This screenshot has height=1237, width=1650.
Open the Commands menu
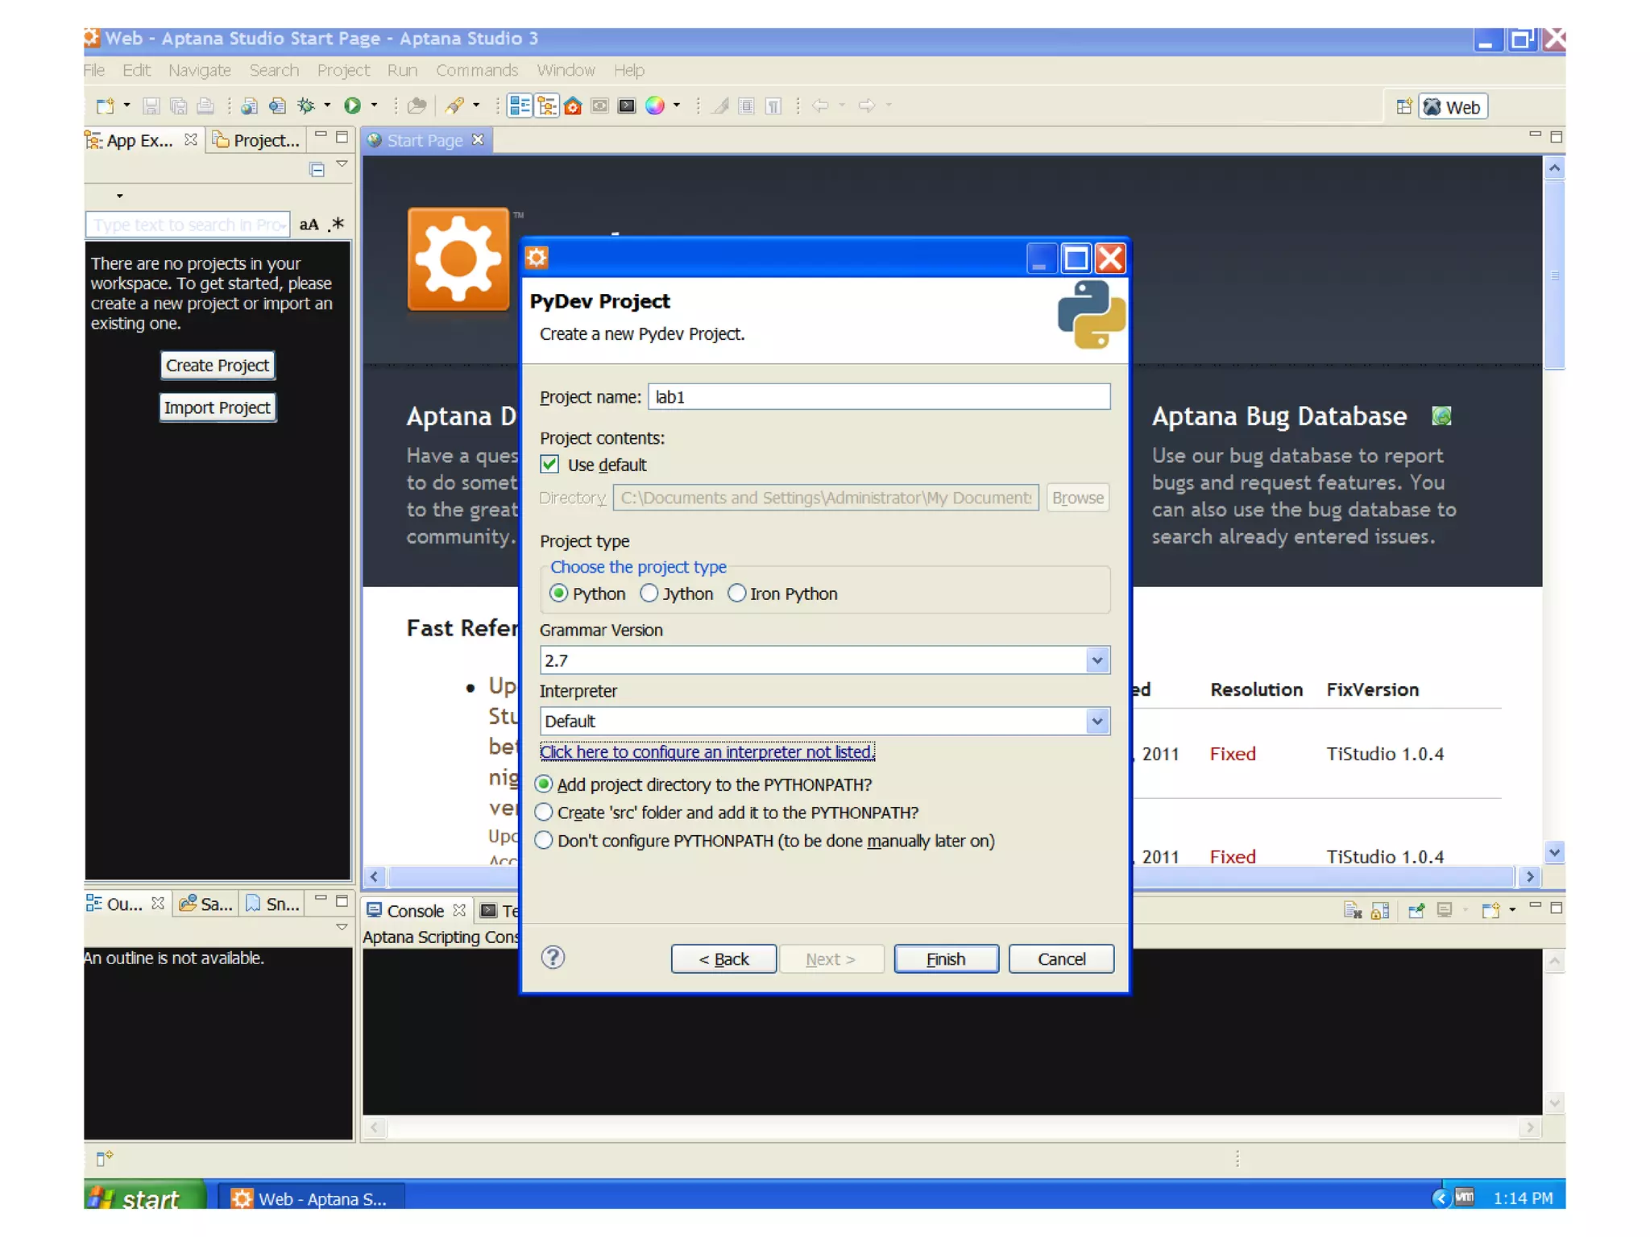pos(477,70)
